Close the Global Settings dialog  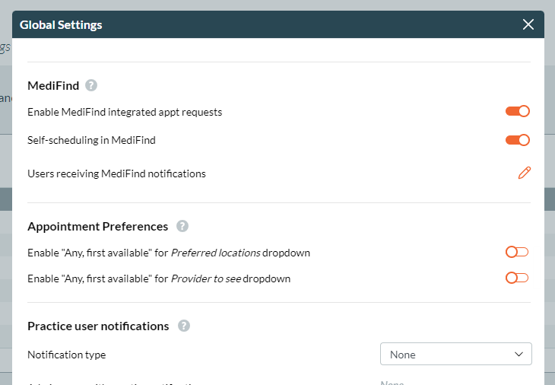528,24
